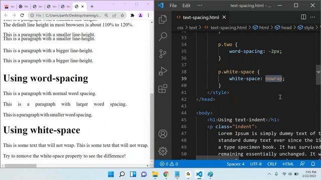Screen dimensions: 321x180
Task: Change file encoding UTF-8
Action: click(256, 164)
